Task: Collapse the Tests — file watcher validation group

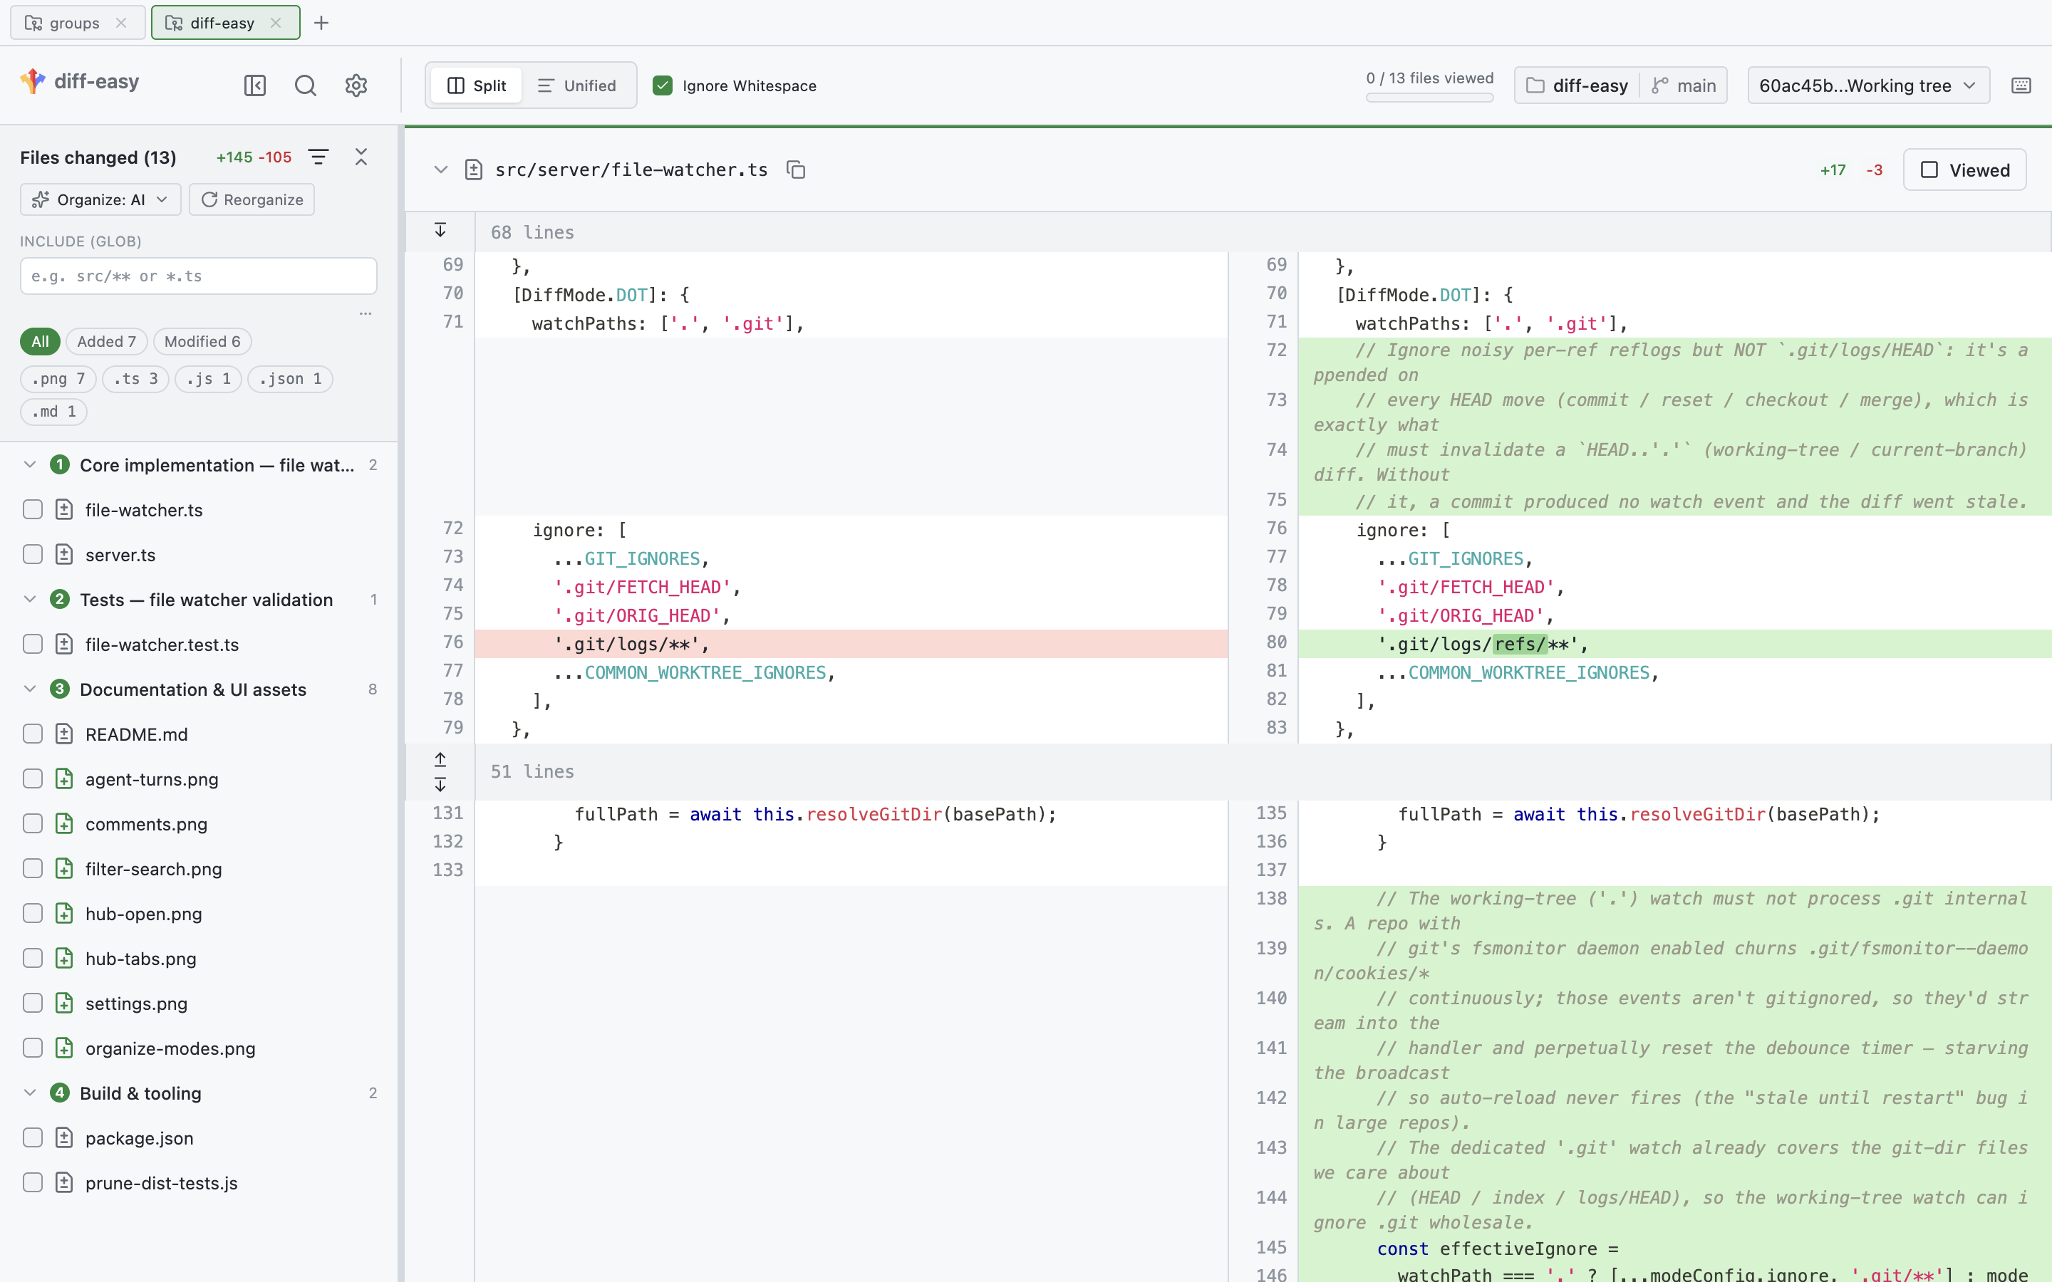Action: pos(30,600)
